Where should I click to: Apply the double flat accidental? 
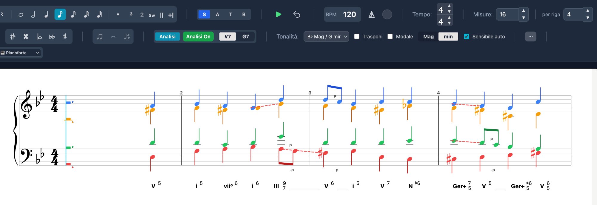pos(52,36)
